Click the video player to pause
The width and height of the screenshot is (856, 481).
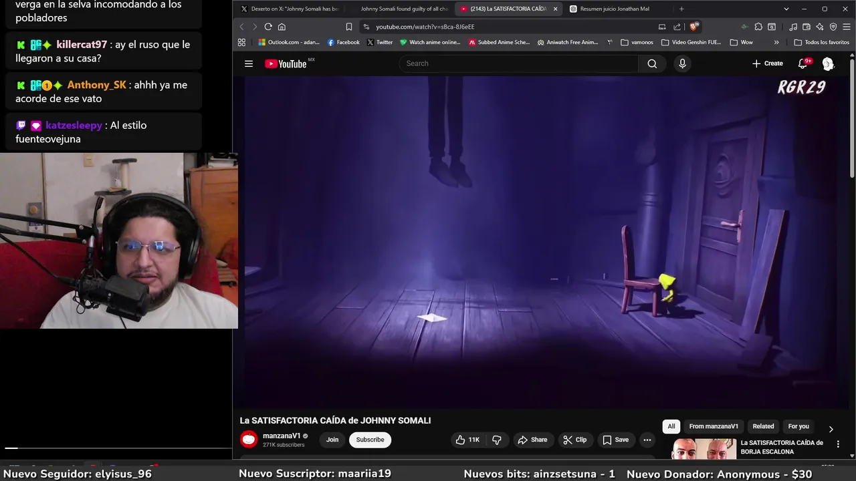pos(540,242)
